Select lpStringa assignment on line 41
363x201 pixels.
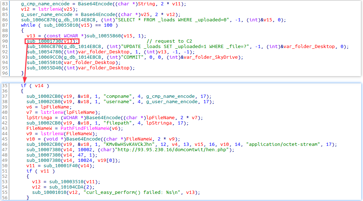point(39,118)
